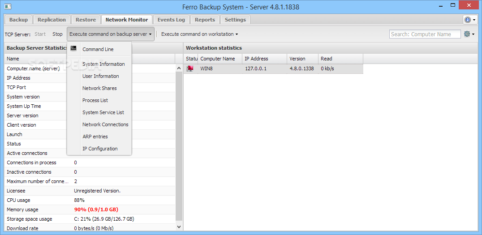Select WIN8 computer name cell
The image size is (482, 235).
click(x=220, y=69)
